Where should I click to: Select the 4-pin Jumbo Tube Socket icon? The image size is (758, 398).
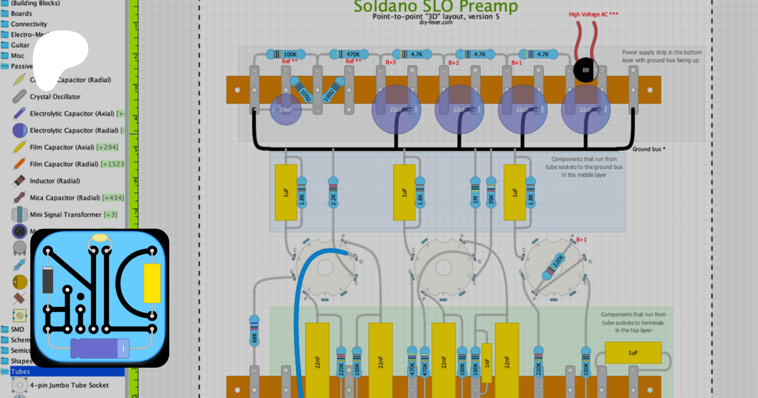[19, 385]
